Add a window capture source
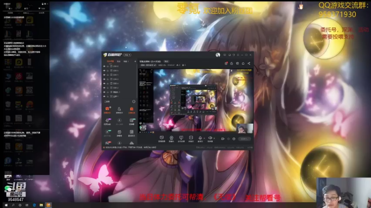Viewport: 371px width, 208px height. (x=161, y=139)
